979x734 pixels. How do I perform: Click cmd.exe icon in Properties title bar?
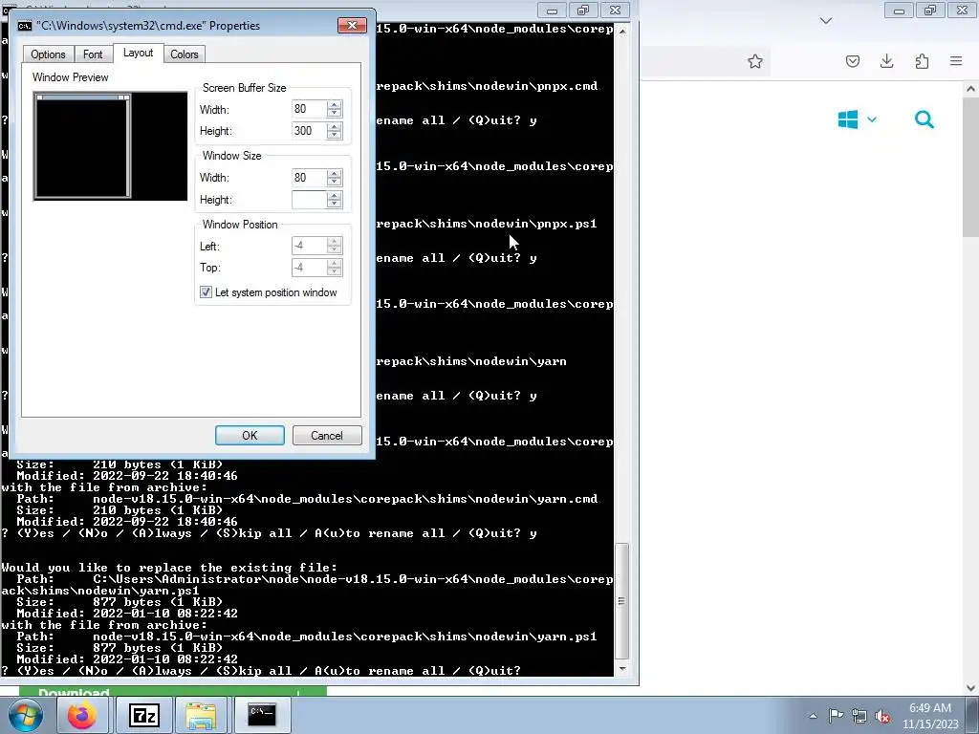click(x=25, y=26)
